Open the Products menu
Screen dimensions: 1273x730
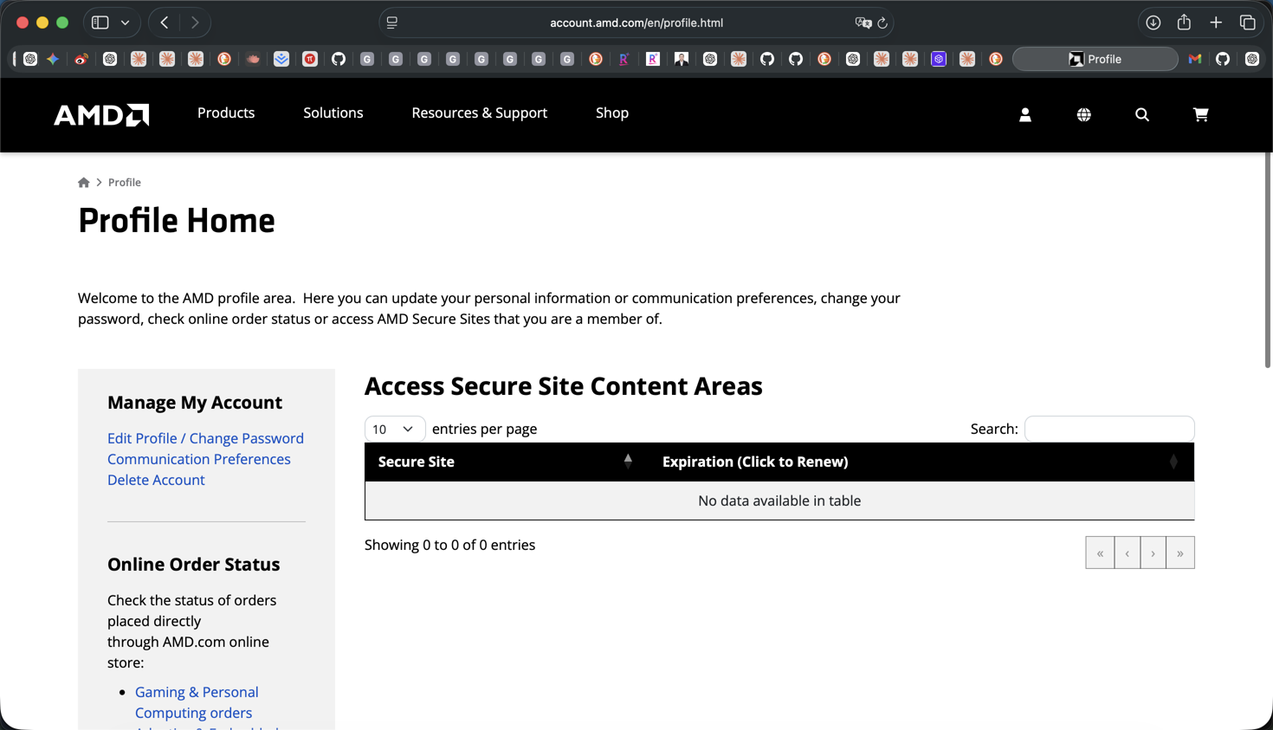click(x=226, y=113)
